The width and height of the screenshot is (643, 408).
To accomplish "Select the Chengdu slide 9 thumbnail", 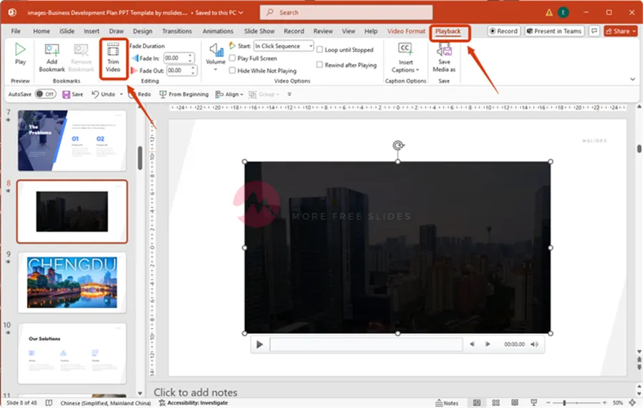I will point(71,281).
